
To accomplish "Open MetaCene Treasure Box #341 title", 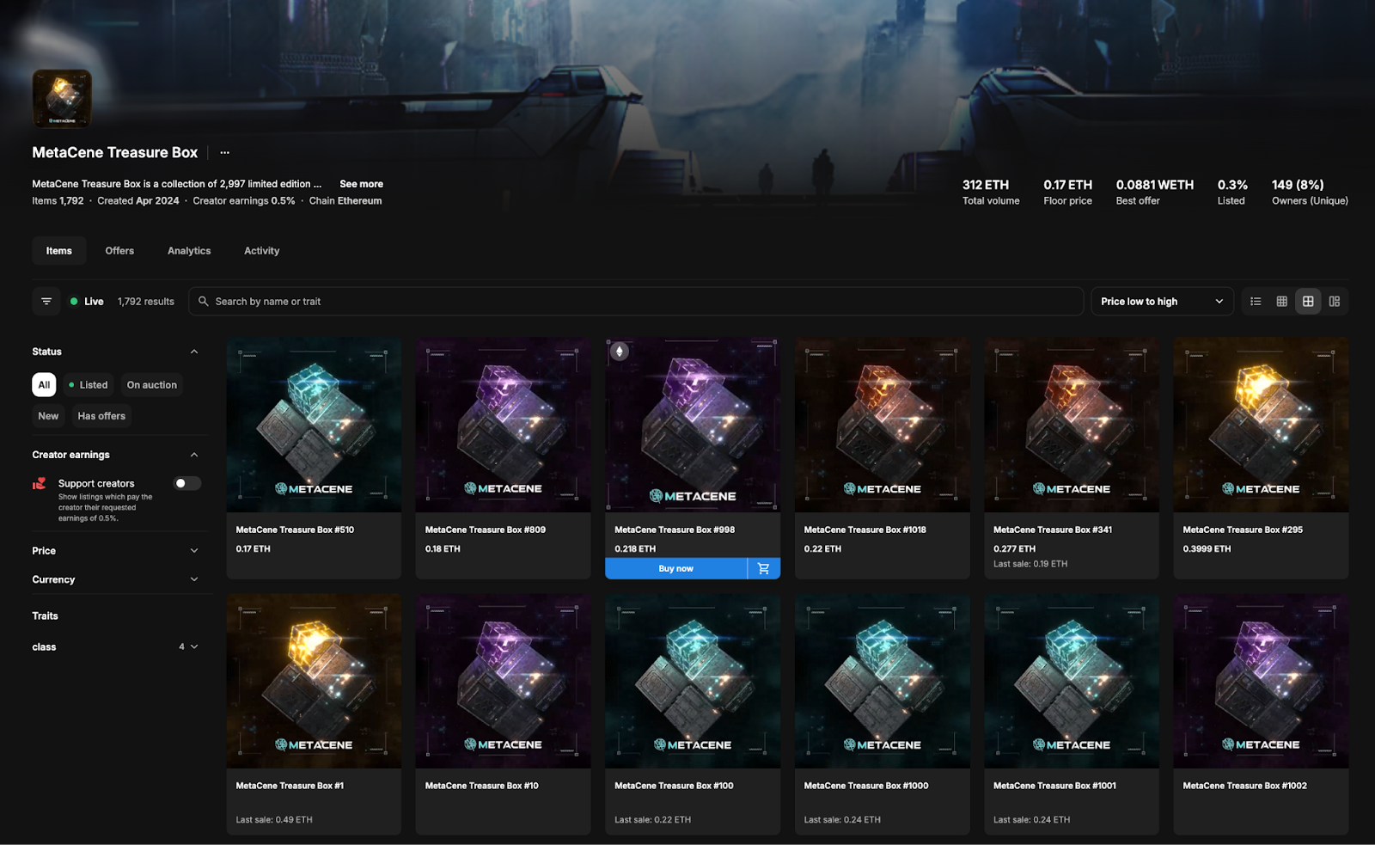I will (1053, 530).
